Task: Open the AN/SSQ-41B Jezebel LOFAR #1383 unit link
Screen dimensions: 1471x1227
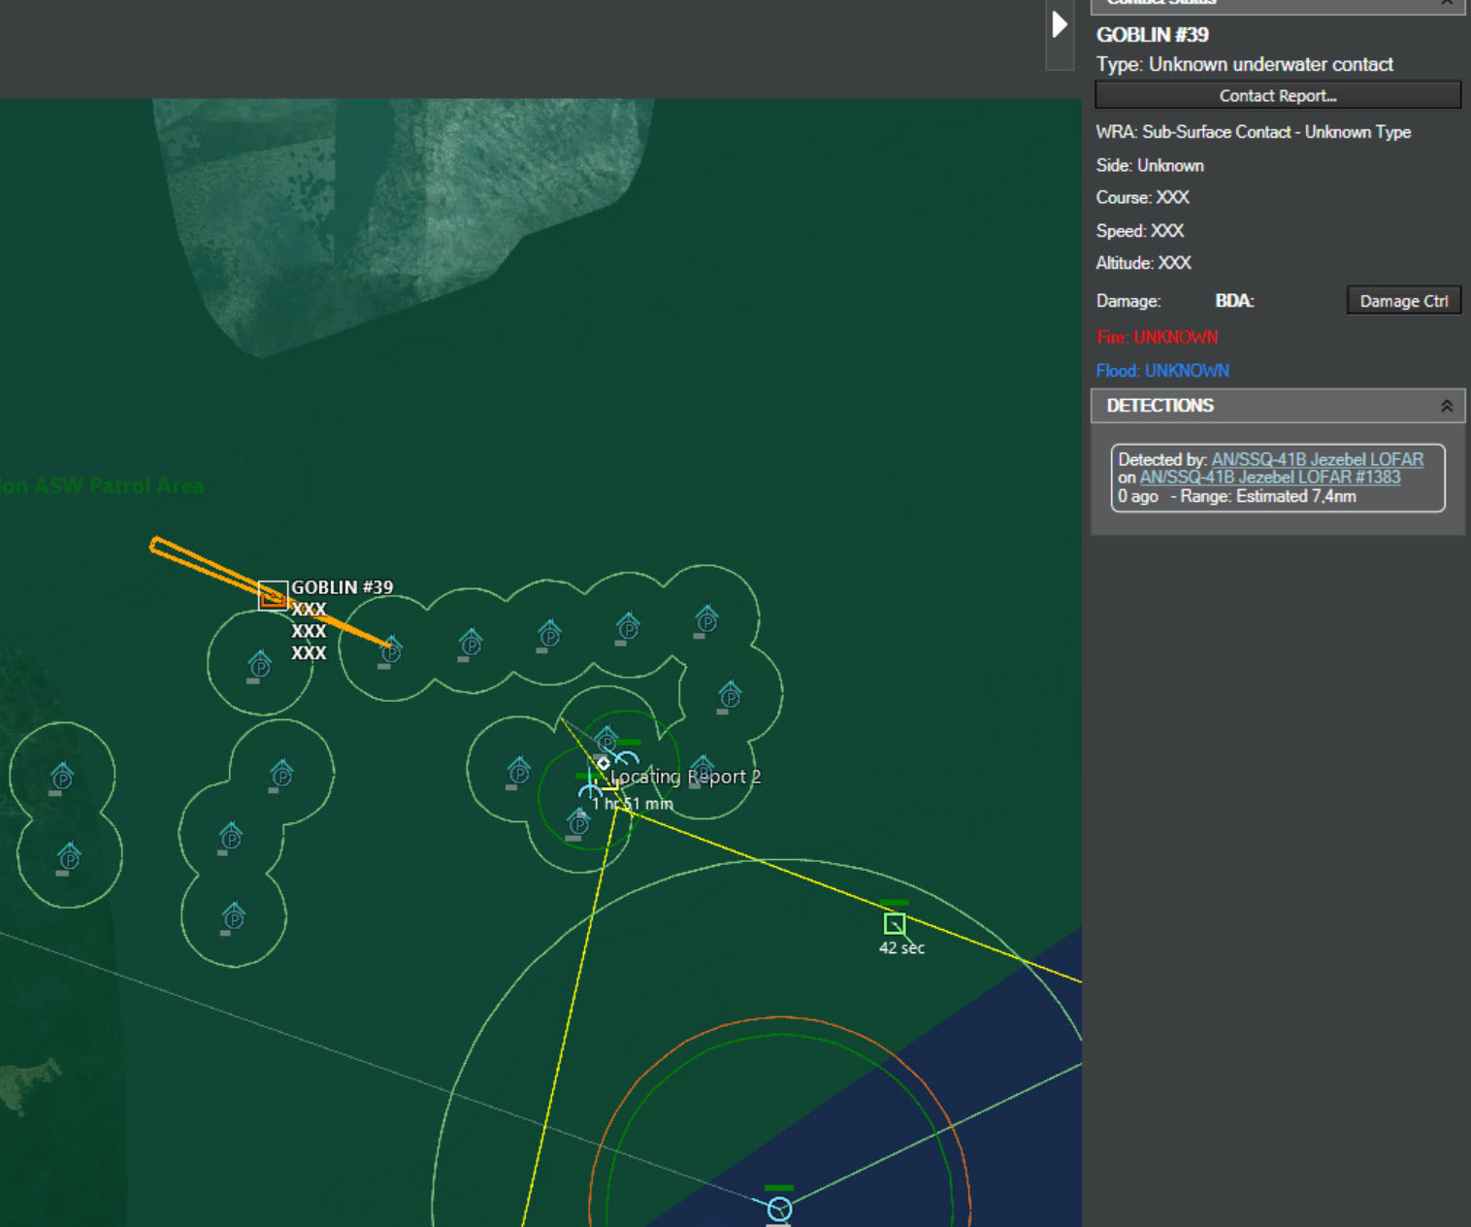Action: tap(1269, 477)
